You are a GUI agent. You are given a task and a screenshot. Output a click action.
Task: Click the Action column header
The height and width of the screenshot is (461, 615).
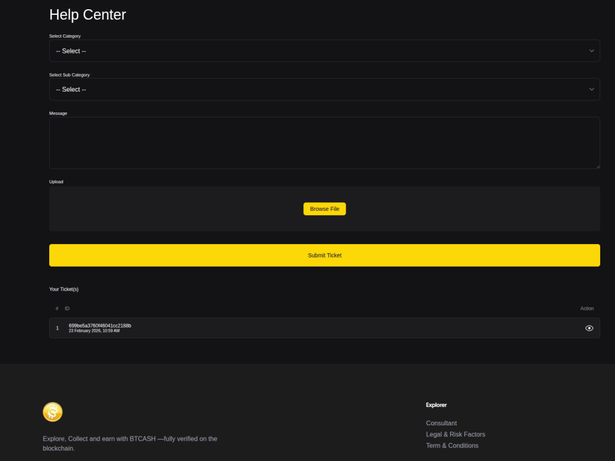pyautogui.click(x=587, y=309)
